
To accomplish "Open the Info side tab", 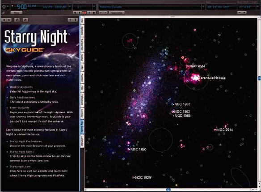I will point(82,67).
